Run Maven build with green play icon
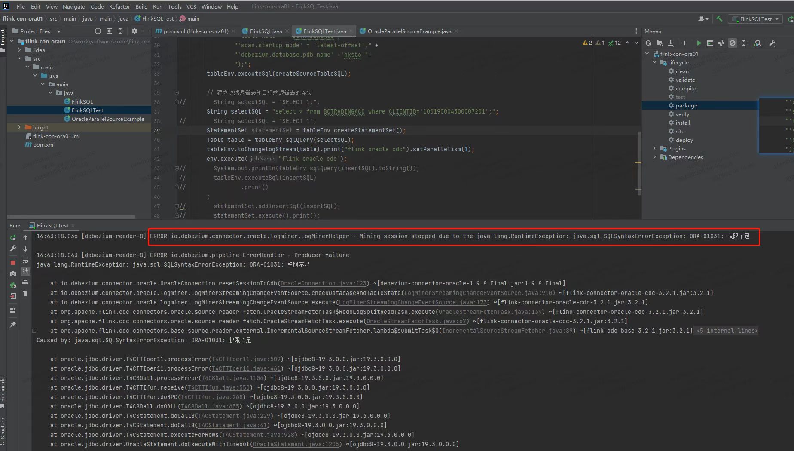The width and height of the screenshot is (794, 451). pos(699,43)
